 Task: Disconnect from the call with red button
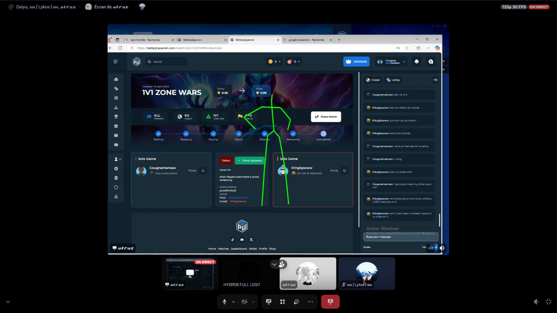pyautogui.click(x=330, y=302)
